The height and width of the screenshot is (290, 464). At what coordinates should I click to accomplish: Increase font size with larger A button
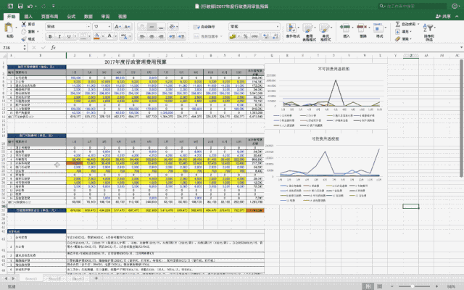pyautogui.click(x=117, y=27)
